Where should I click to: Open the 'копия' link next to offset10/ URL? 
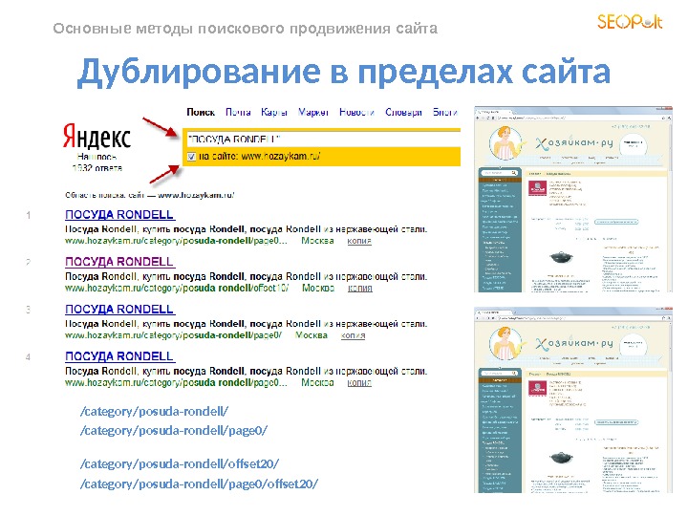coord(360,289)
